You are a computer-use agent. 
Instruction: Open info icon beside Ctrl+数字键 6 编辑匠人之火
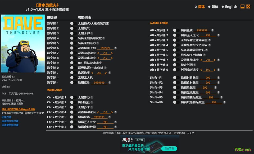click(x=116, y=122)
